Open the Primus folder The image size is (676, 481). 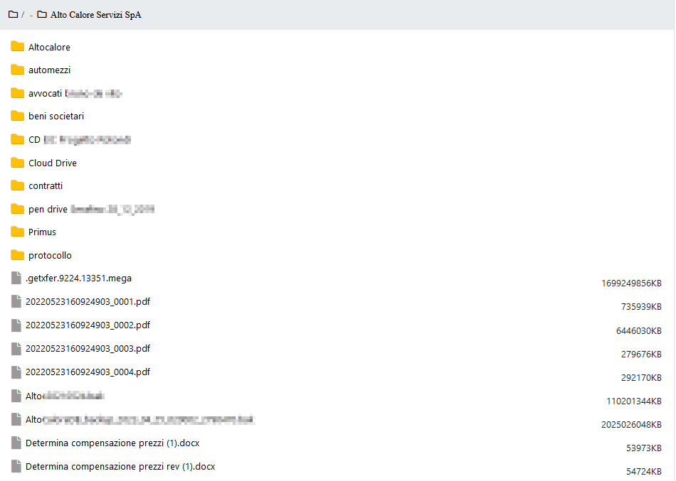point(42,232)
